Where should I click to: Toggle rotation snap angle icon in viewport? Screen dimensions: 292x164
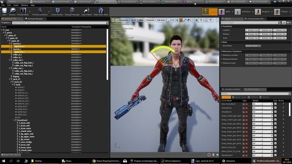206,20
